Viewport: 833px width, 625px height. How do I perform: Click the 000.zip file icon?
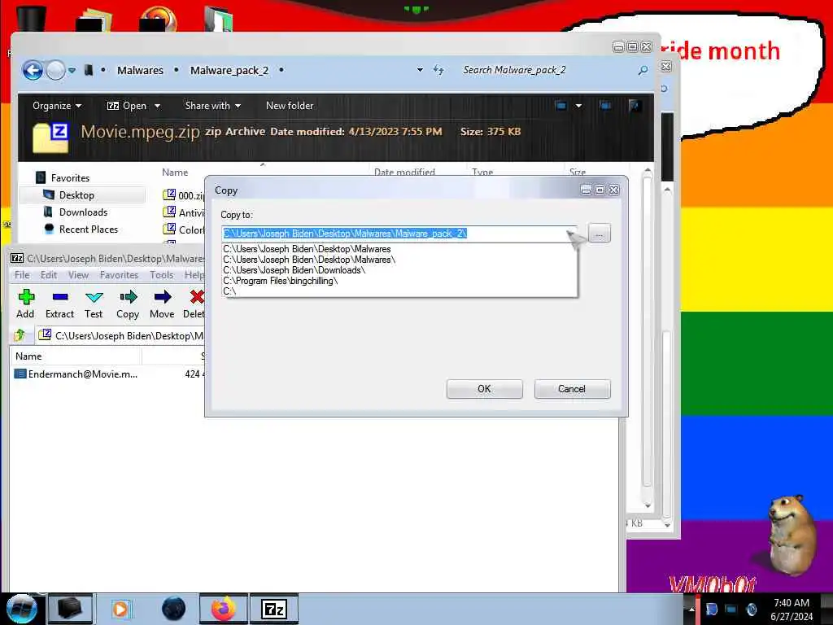tap(169, 194)
